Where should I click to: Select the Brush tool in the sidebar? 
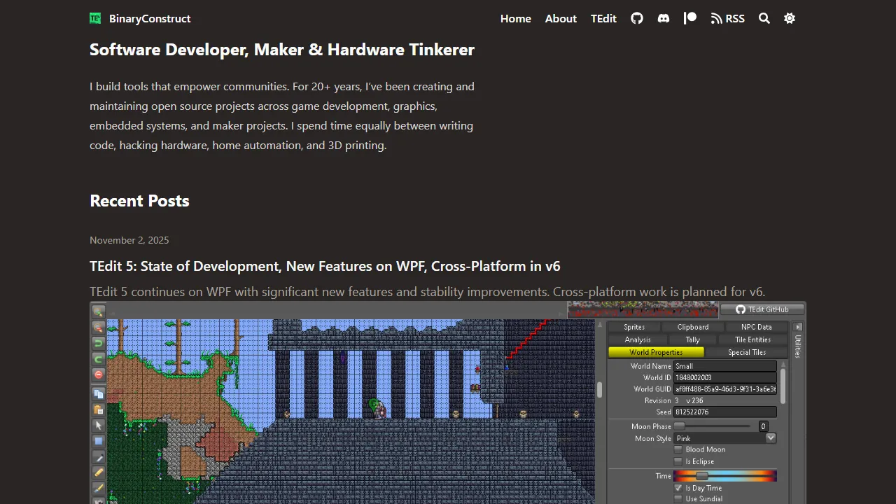coord(99,489)
